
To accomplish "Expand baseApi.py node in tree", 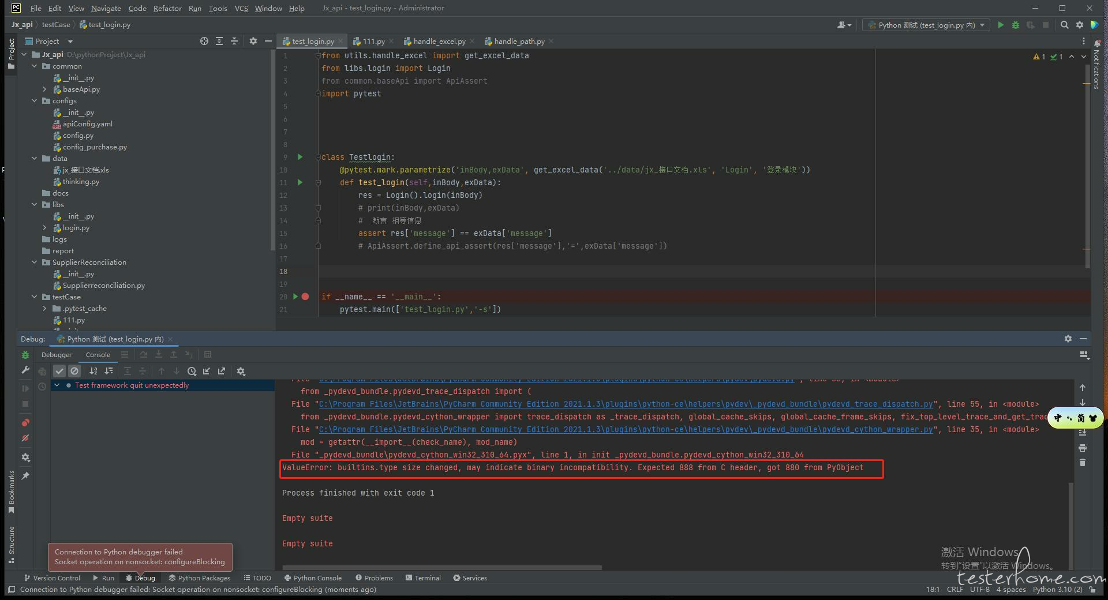I will point(44,89).
